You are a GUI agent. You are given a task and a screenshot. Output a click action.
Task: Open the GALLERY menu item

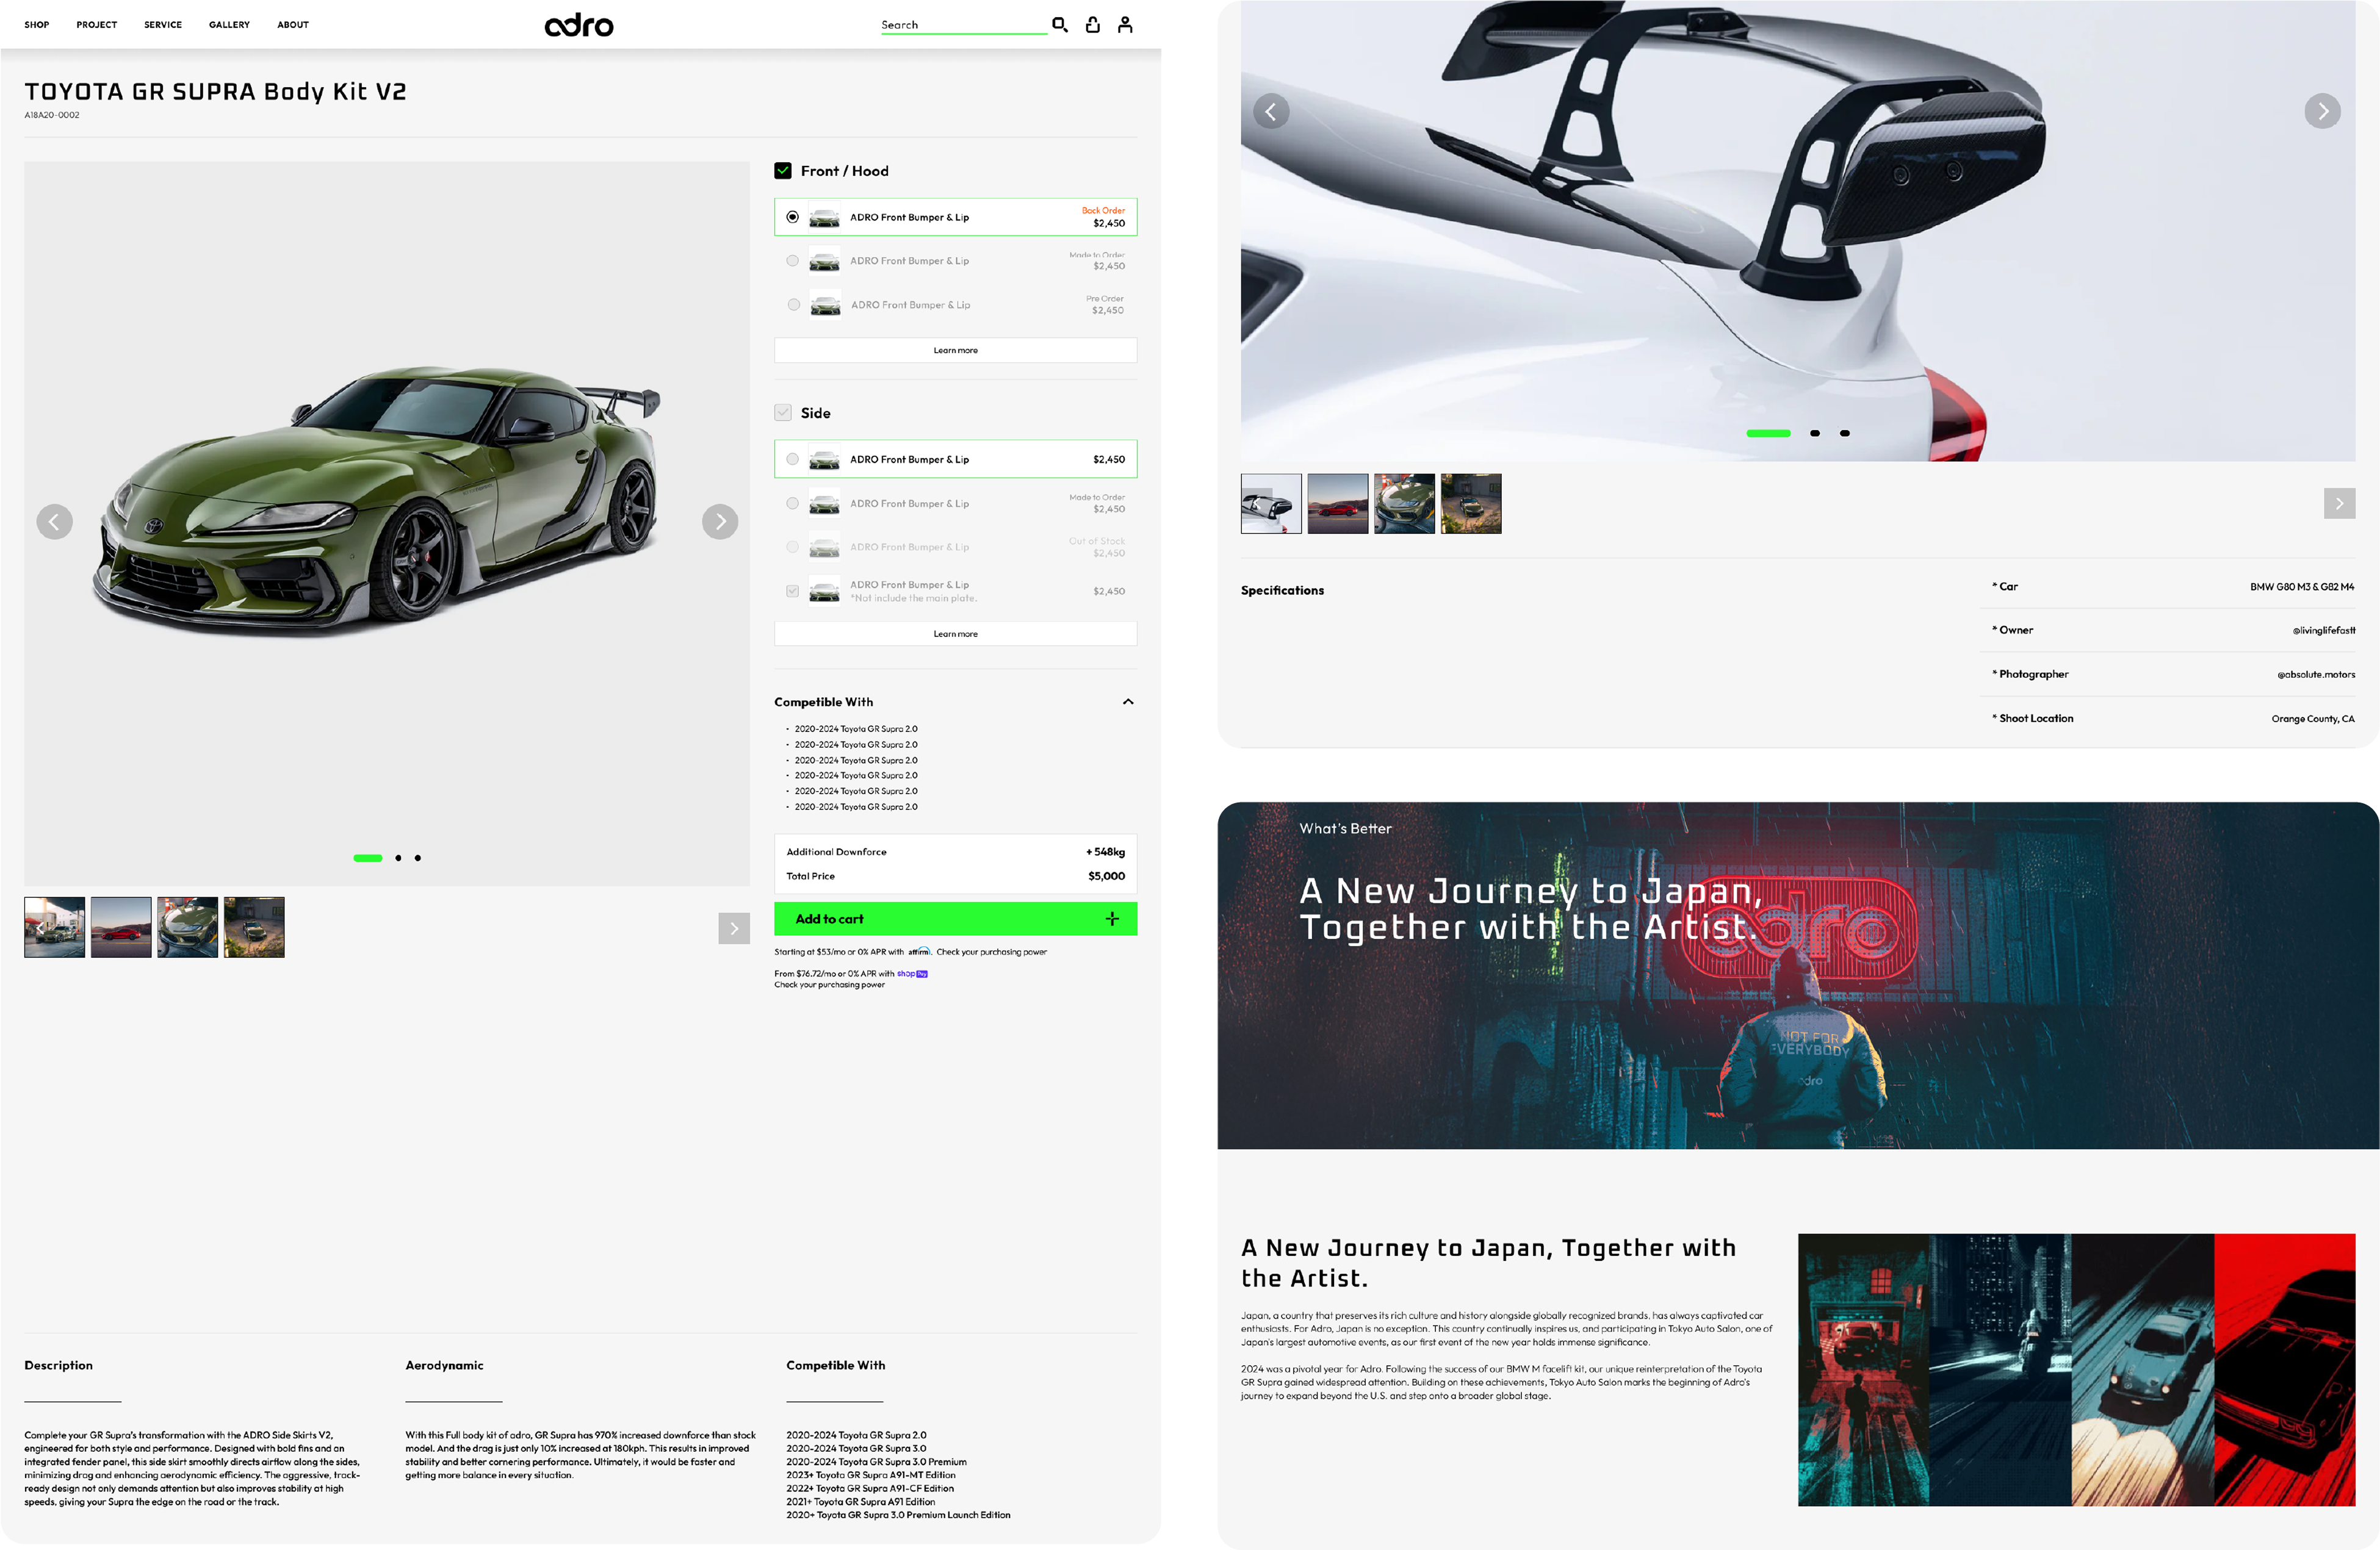229,24
